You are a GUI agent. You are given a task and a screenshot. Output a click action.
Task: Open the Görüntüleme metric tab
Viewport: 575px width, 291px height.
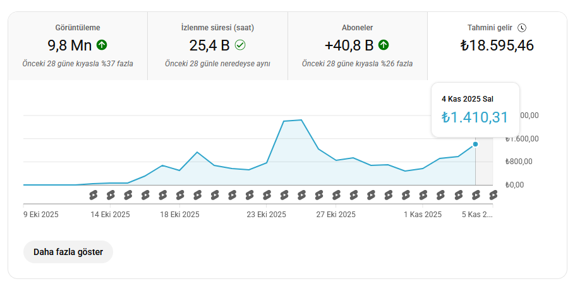tap(78, 46)
